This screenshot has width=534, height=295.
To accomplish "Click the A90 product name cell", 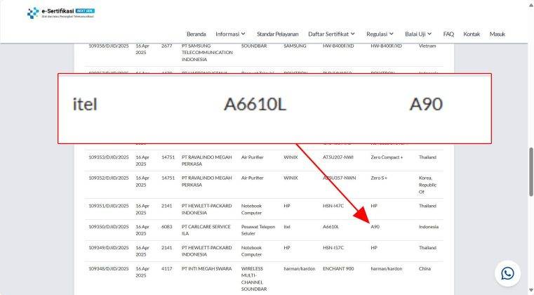I will 375,227.
